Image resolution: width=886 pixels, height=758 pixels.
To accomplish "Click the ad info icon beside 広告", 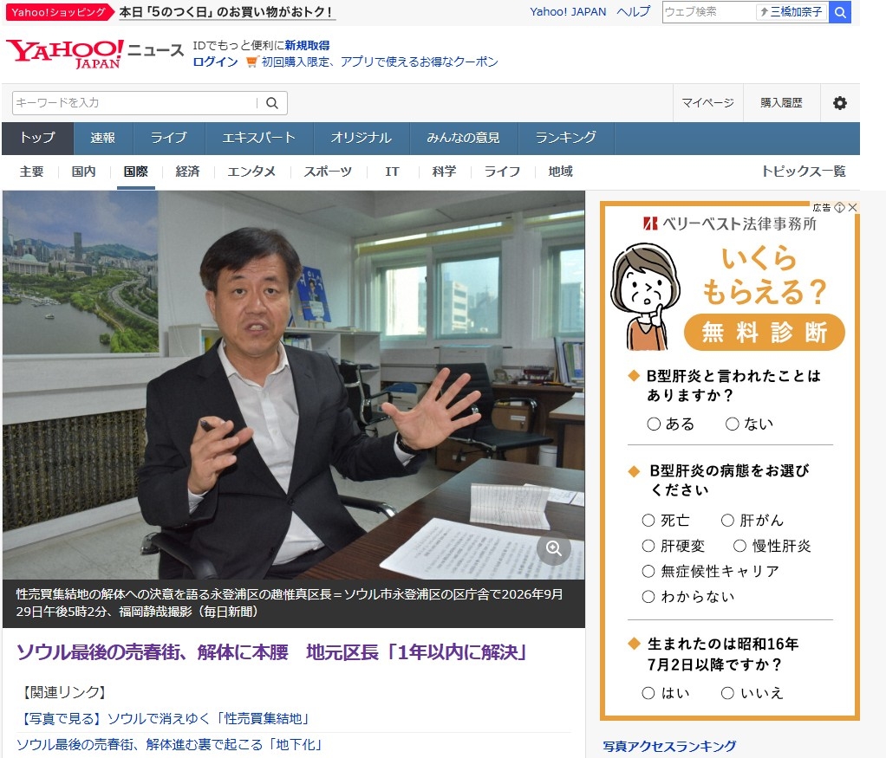I will (840, 207).
